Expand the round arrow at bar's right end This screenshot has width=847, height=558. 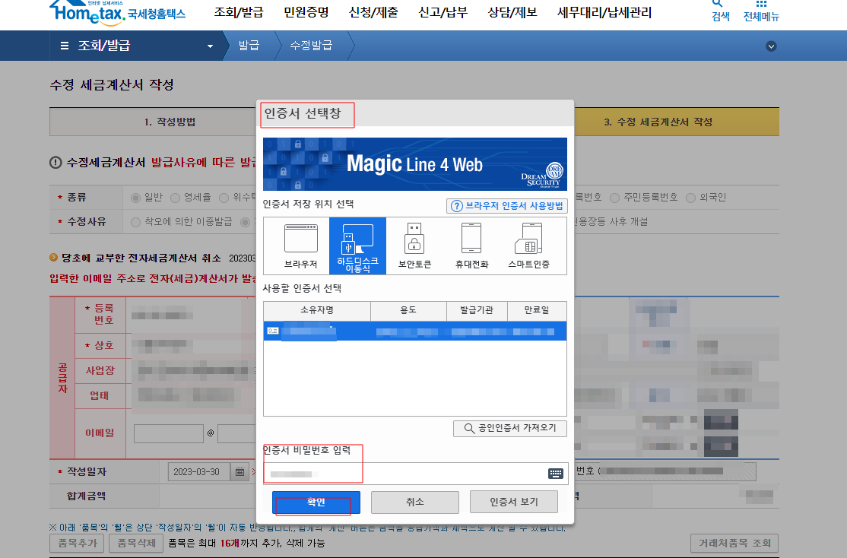[771, 46]
